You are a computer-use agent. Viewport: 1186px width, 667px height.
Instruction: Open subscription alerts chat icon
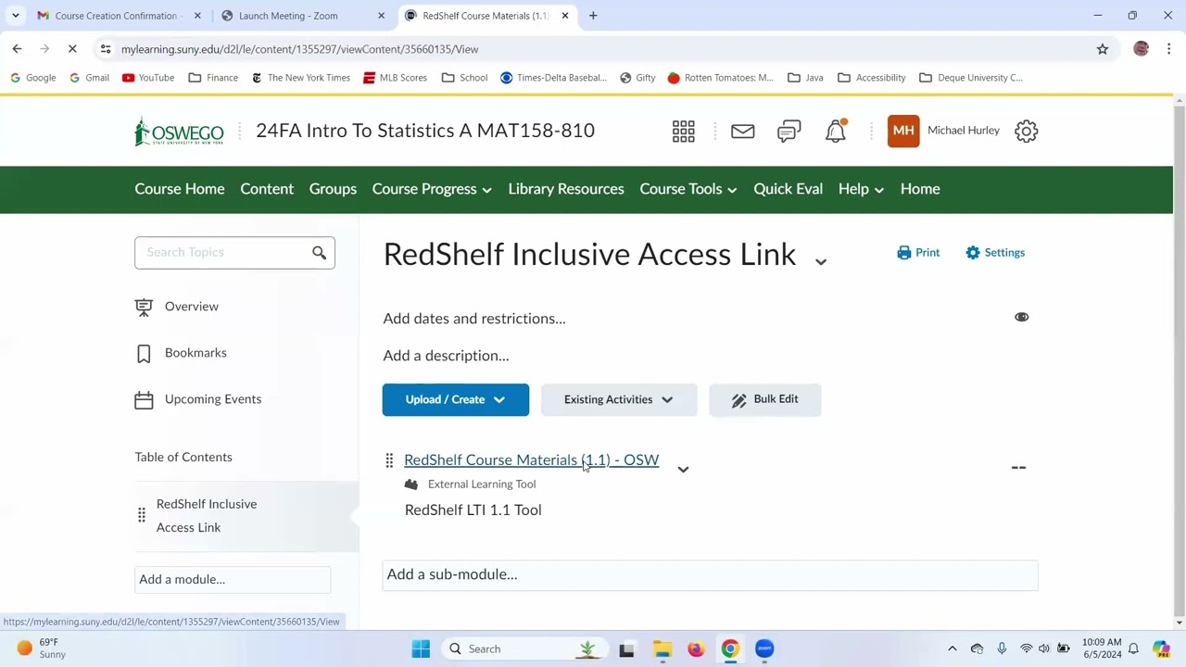(789, 132)
